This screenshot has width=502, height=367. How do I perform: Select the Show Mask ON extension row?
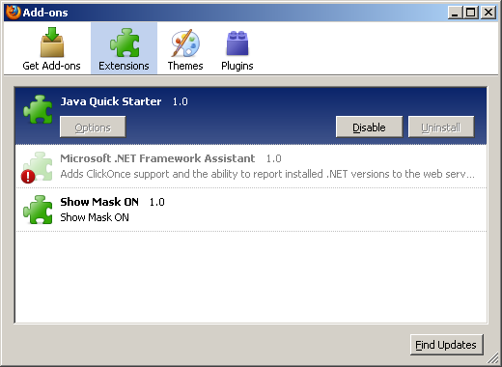click(251, 210)
